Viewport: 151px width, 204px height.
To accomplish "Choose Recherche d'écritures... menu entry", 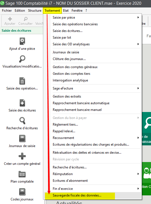I will (x=93, y=167).
